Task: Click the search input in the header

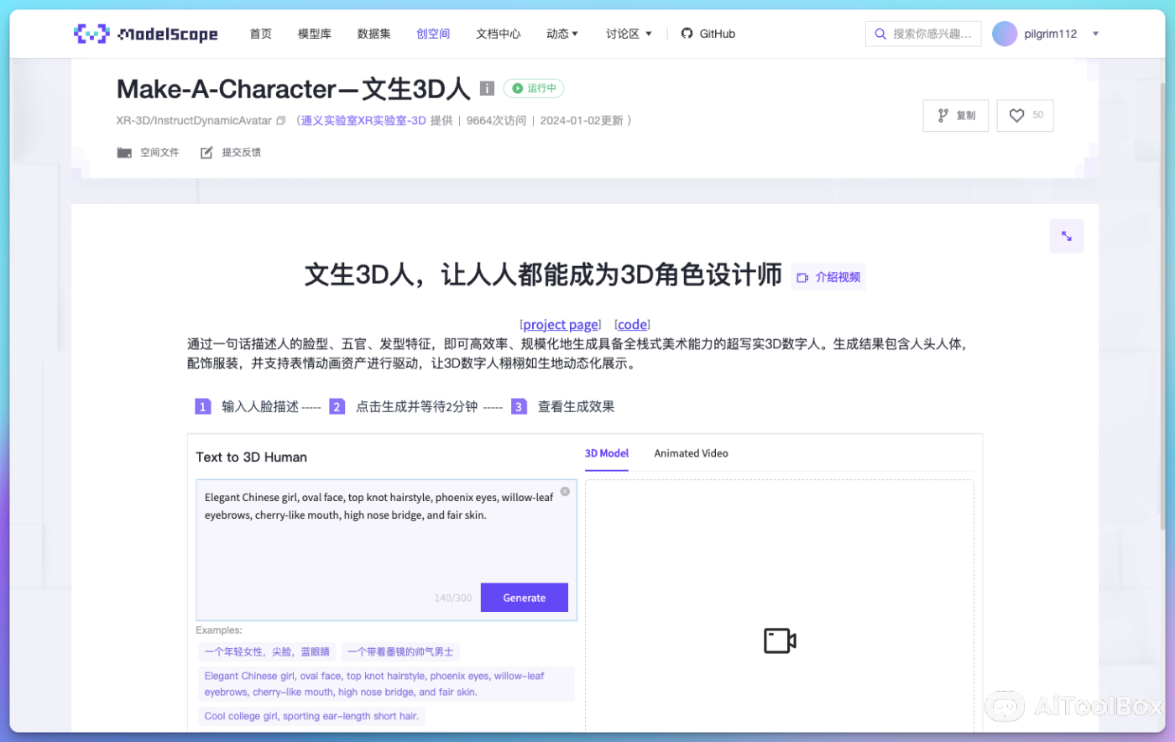Action: tap(923, 34)
